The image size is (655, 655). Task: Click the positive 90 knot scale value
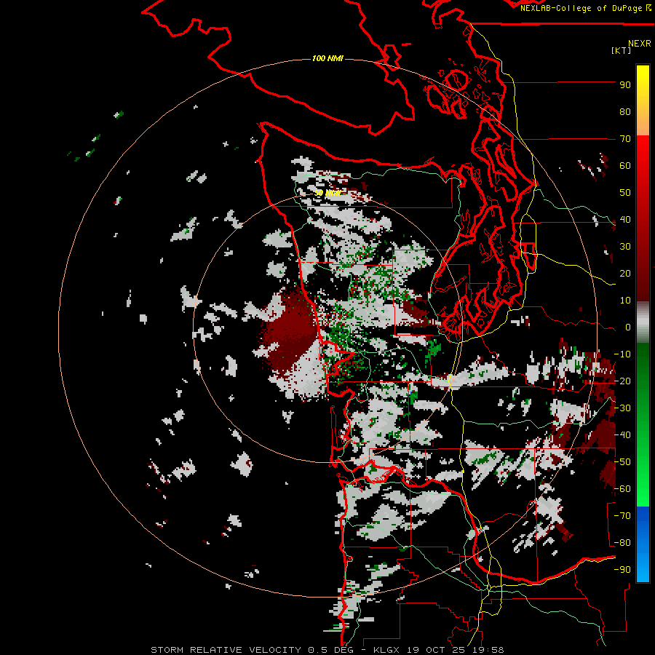click(625, 85)
